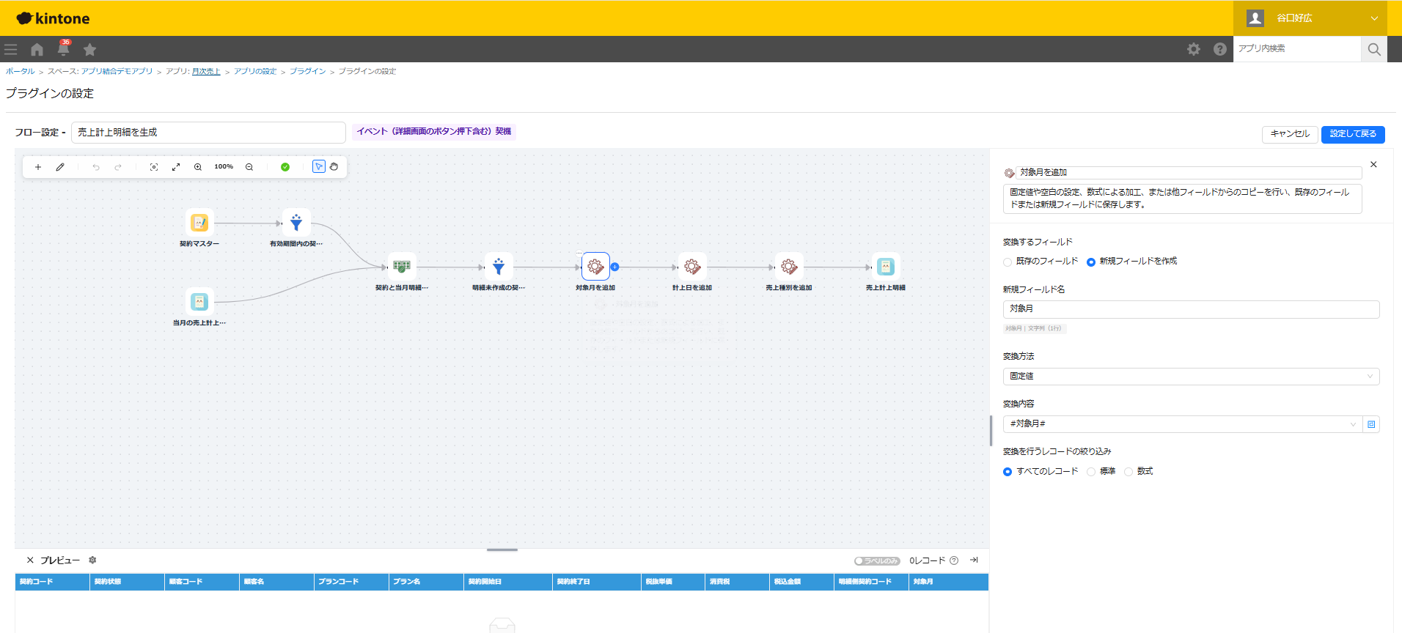
Task: Click the zoom out magnifier icon
Action: coord(249,167)
